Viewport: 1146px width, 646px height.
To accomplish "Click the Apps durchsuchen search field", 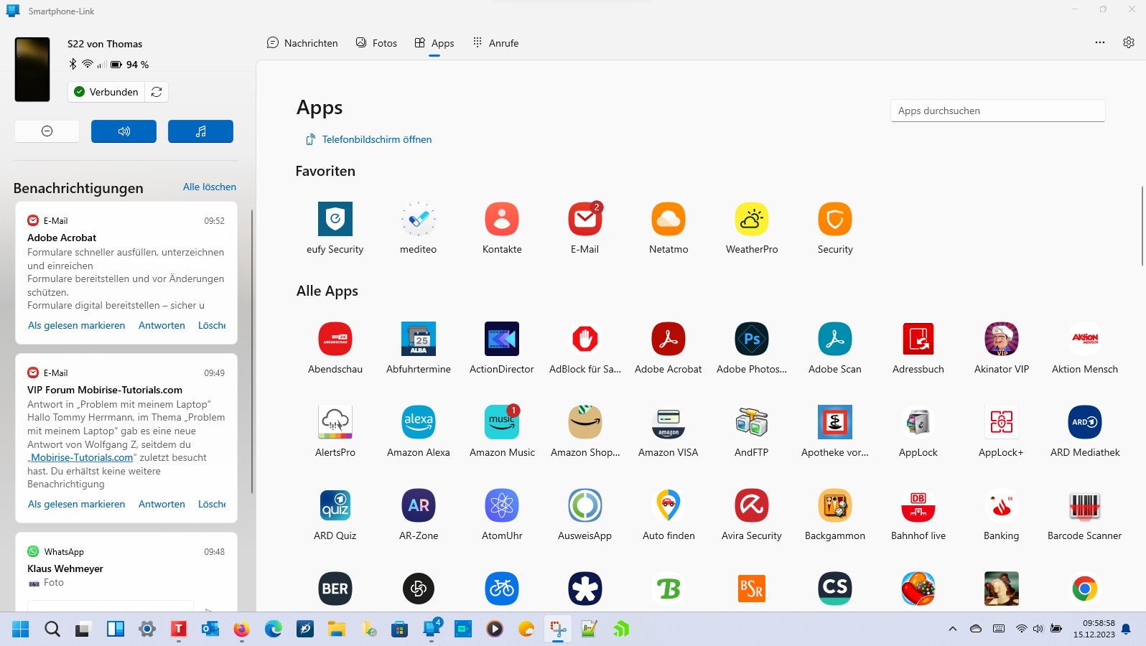I will [x=997, y=111].
